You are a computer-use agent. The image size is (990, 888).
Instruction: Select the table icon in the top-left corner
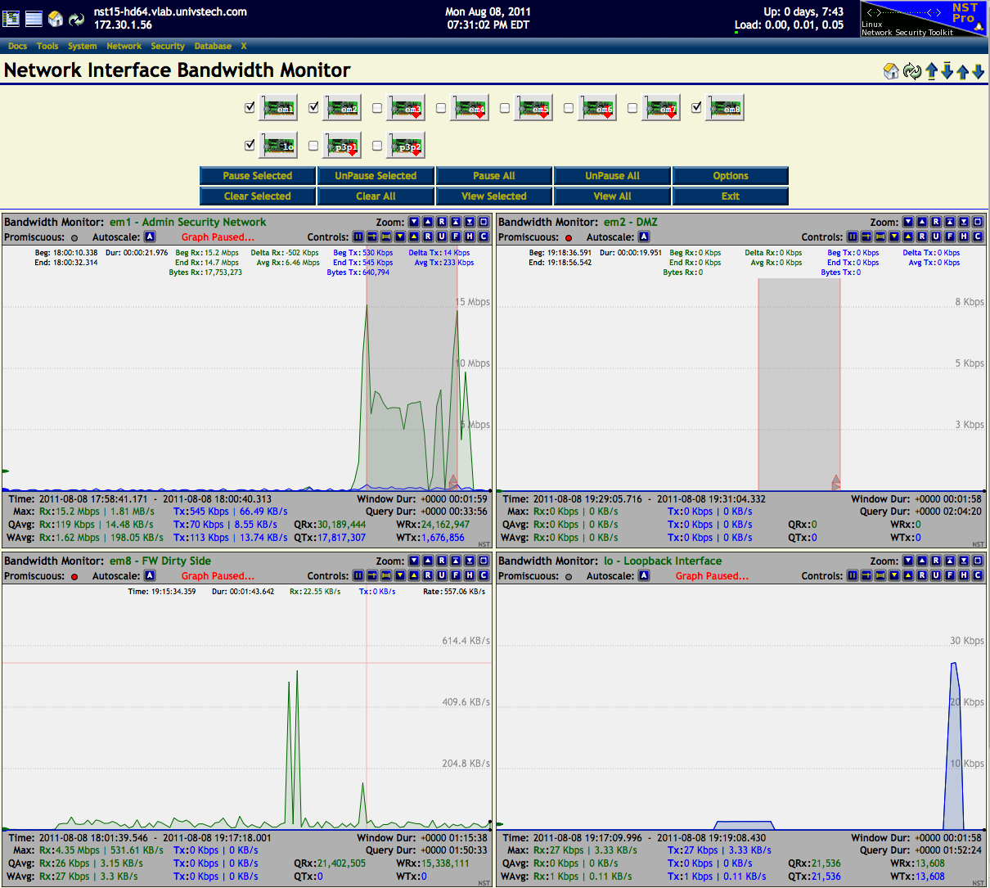(11, 17)
